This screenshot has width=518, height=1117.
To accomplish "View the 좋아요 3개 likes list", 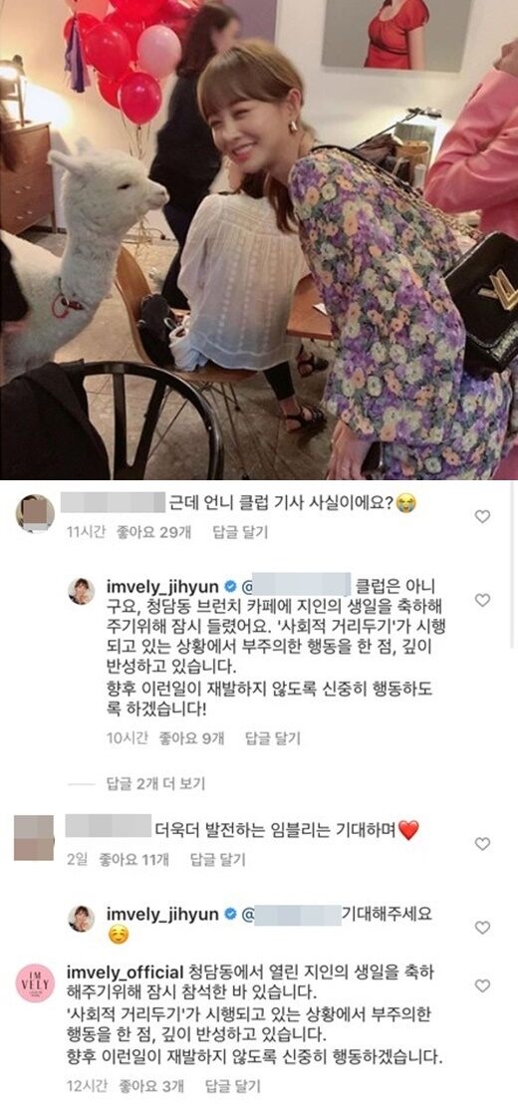I will [164, 1086].
